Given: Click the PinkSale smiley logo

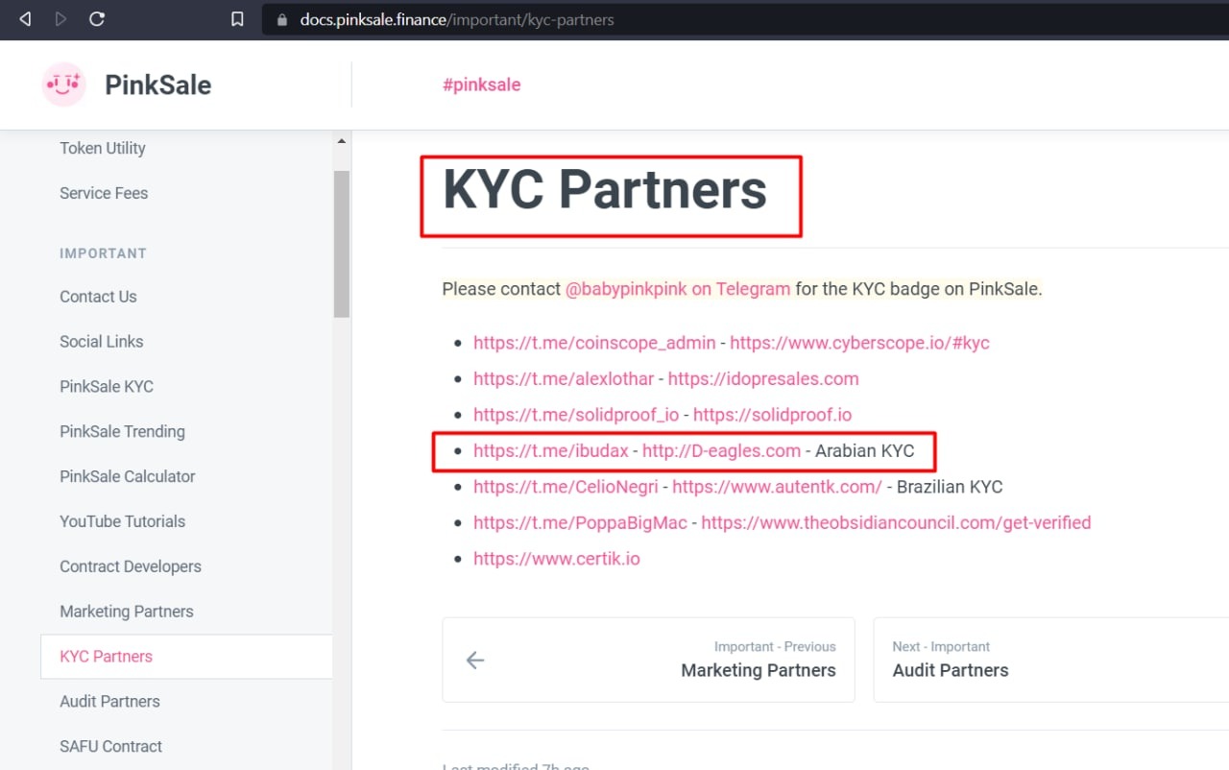Looking at the screenshot, I should [x=64, y=84].
